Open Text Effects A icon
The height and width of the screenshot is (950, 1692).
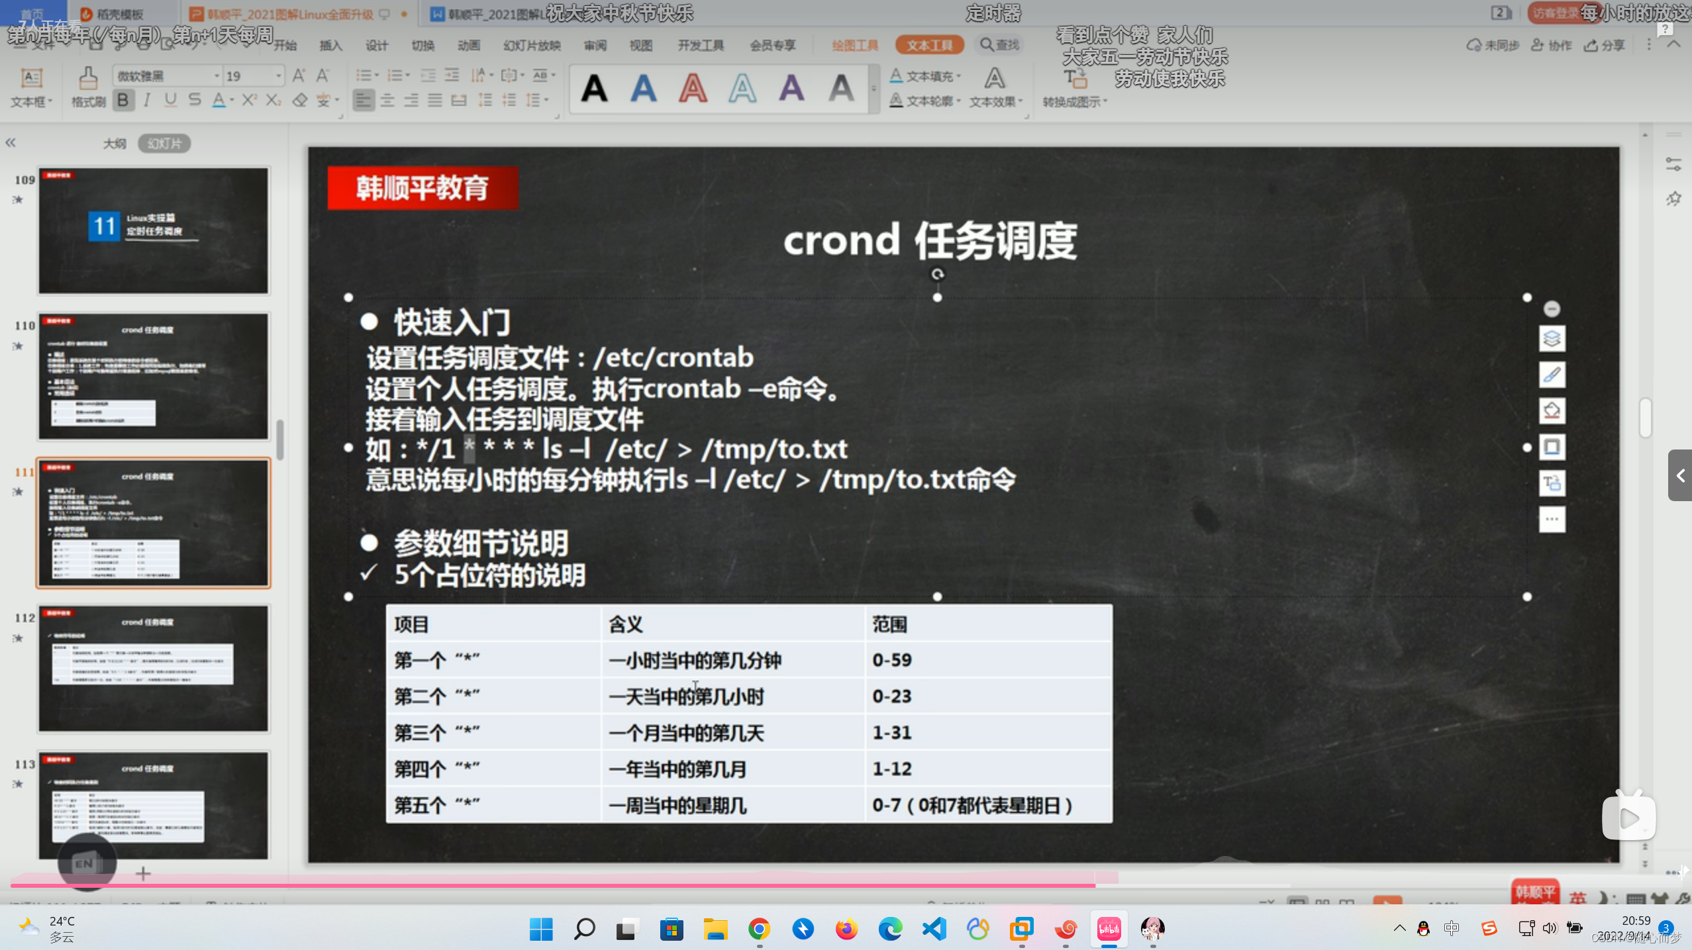993,79
